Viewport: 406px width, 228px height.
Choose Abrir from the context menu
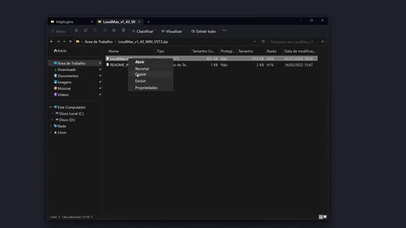click(x=151, y=62)
